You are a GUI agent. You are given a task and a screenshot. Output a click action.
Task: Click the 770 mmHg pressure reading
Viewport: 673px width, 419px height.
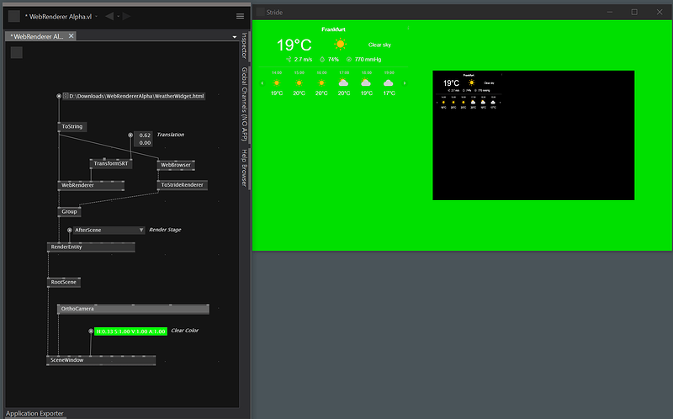[x=368, y=60]
